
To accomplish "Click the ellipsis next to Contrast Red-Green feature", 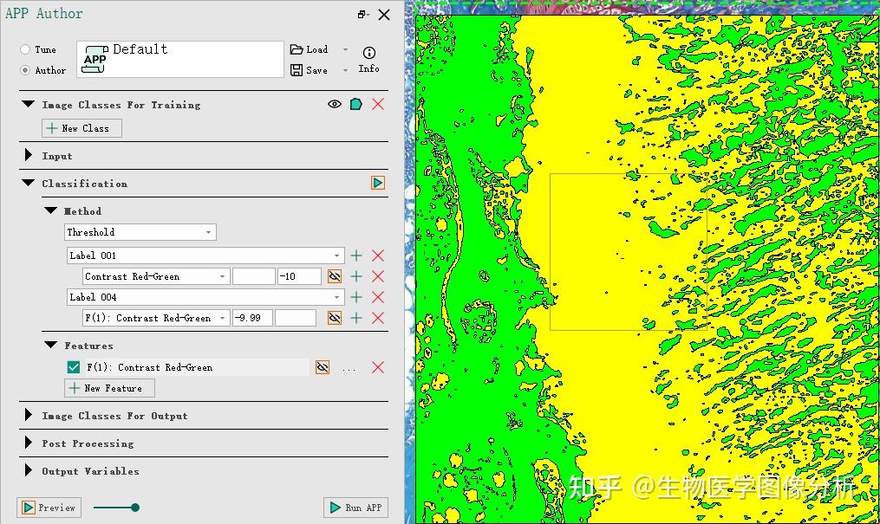I will coord(349,367).
